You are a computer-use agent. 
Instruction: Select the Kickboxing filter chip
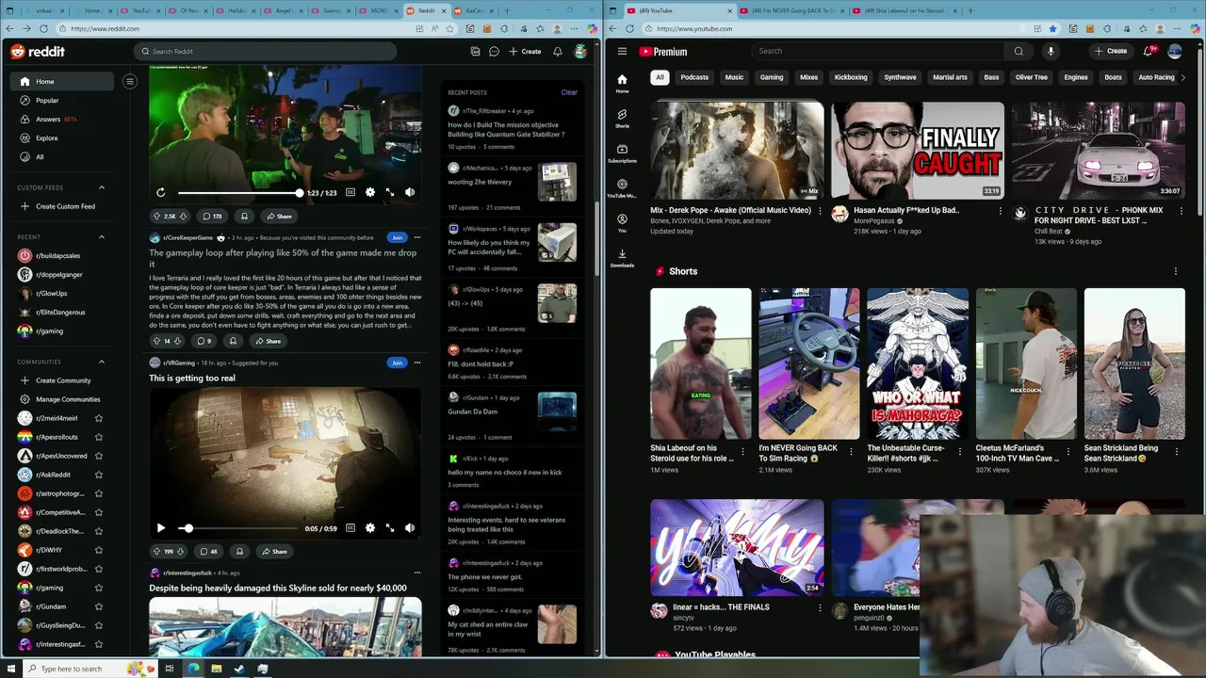pyautogui.click(x=851, y=77)
